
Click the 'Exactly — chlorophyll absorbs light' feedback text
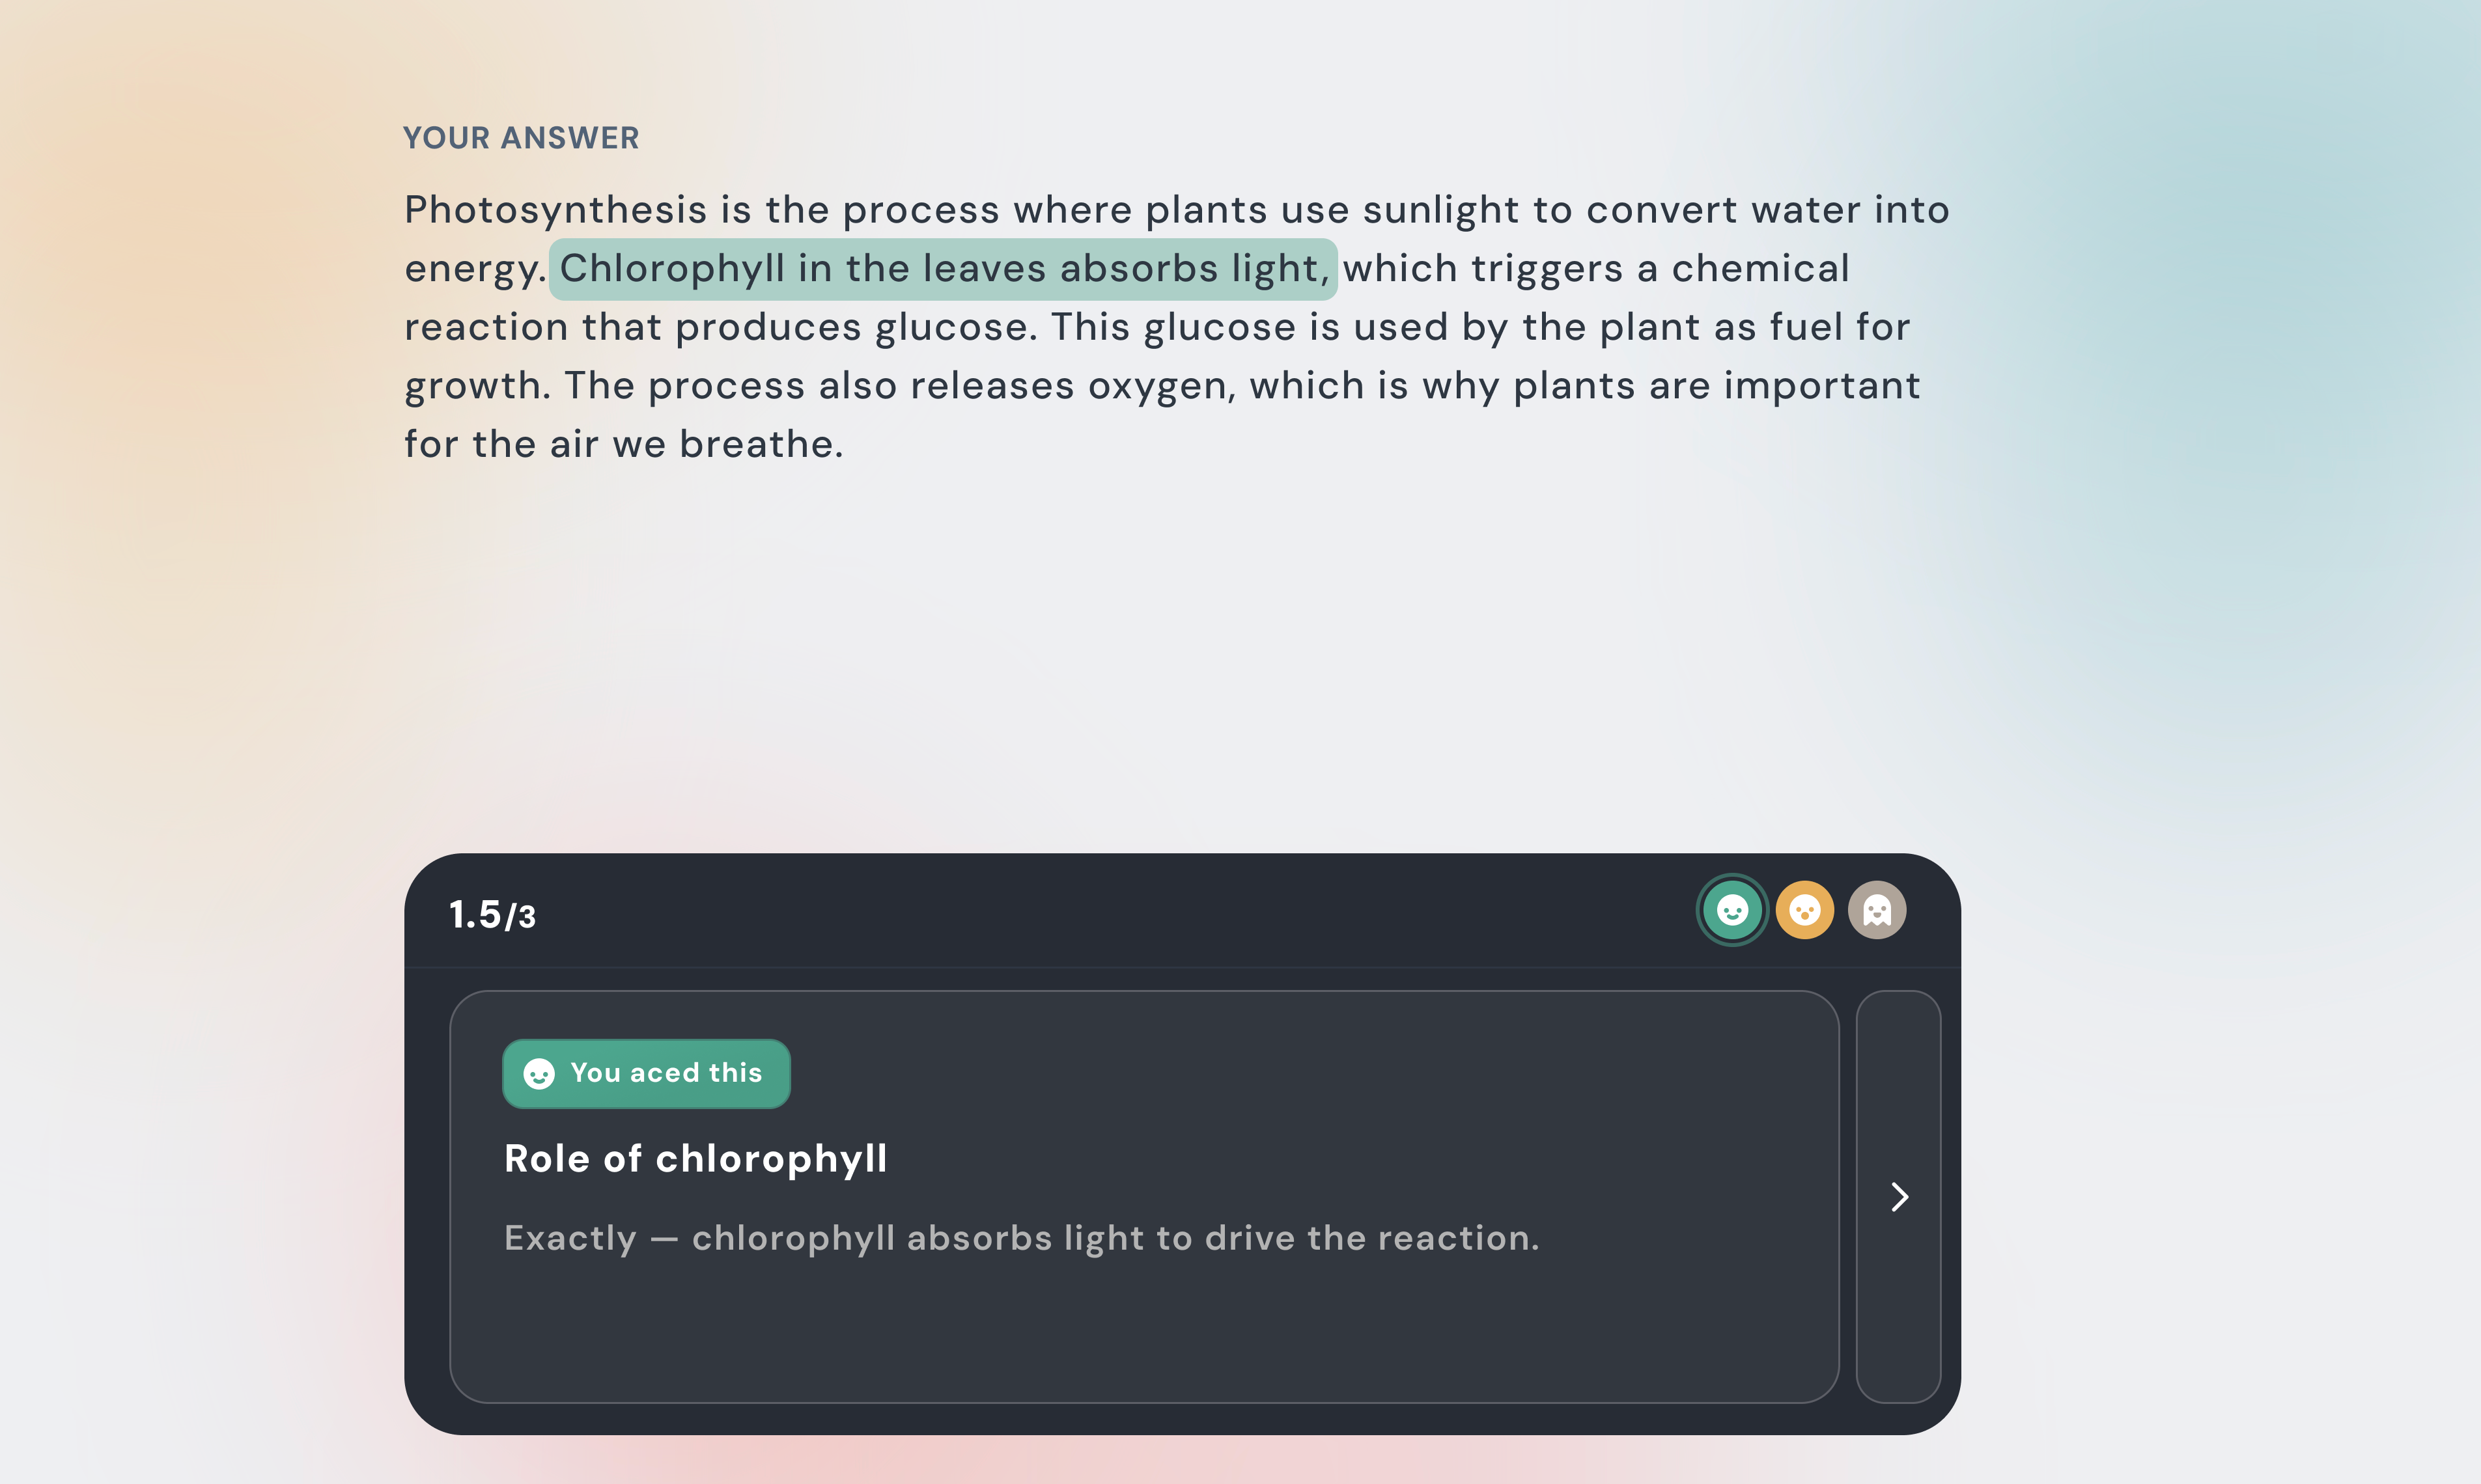click(x=1020, y=1239)
